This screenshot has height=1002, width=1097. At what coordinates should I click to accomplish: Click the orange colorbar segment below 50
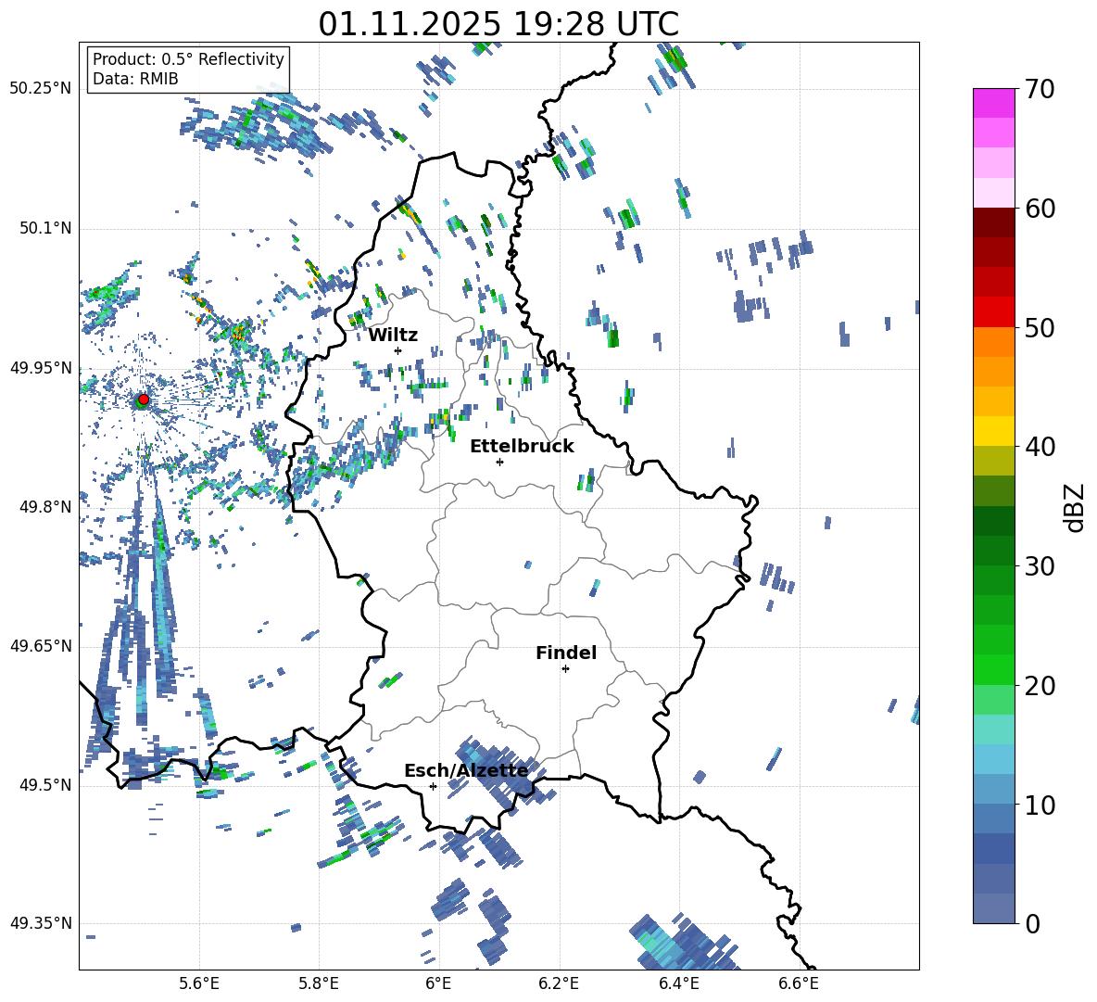[x=993, y=342]
